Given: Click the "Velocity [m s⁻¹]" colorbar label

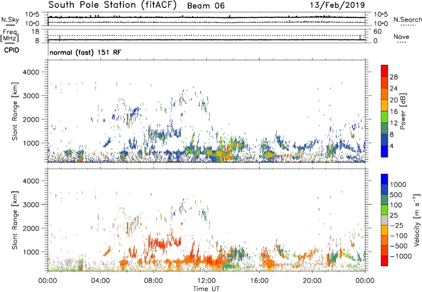Looking at the screenshot, I should pyautogui.click(x=417, y=220).
